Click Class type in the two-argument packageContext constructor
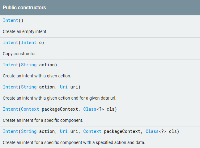Viewport: 200px width, 148px height. (90, 109)
